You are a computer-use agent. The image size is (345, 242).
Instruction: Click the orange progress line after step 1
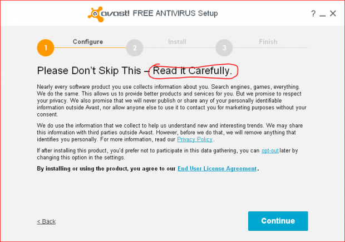90,47
